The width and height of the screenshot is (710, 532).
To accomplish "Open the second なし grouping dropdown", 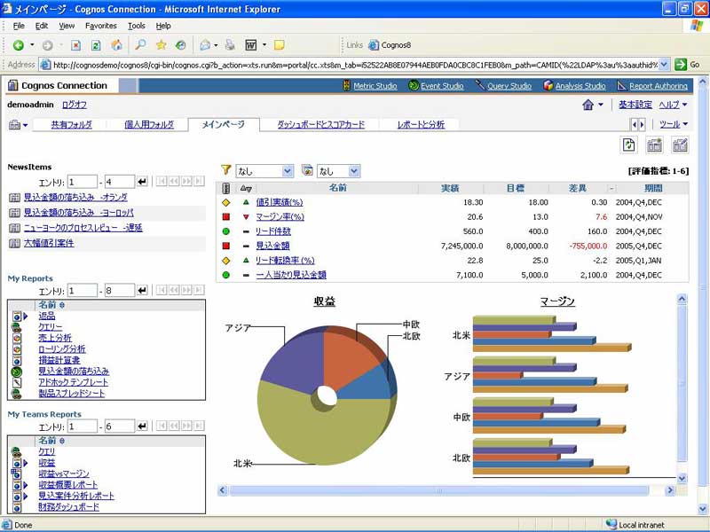I will pyautogui.click(x=338, y=171).
